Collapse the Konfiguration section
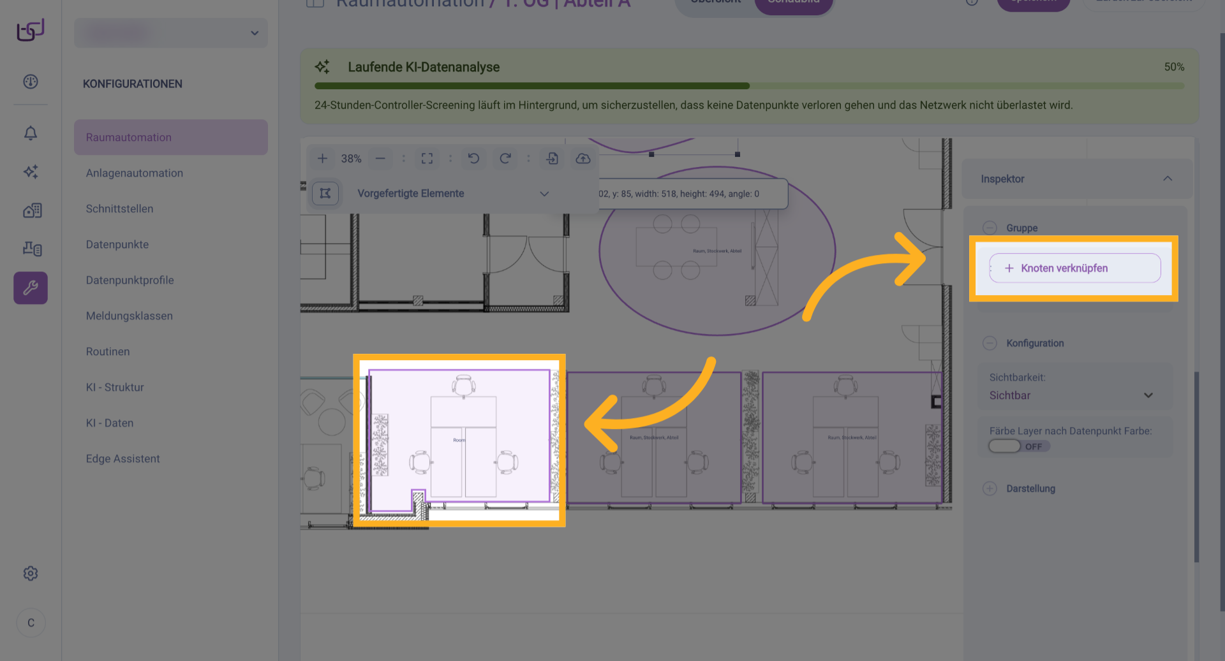 [990, 344]
